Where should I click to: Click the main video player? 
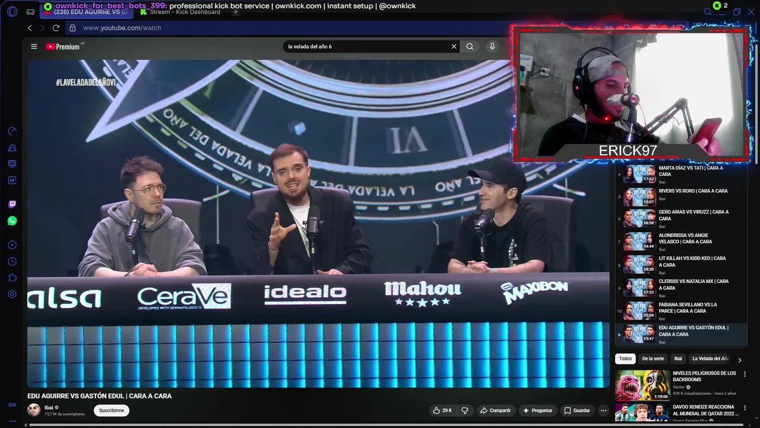[x=318, y=224]
